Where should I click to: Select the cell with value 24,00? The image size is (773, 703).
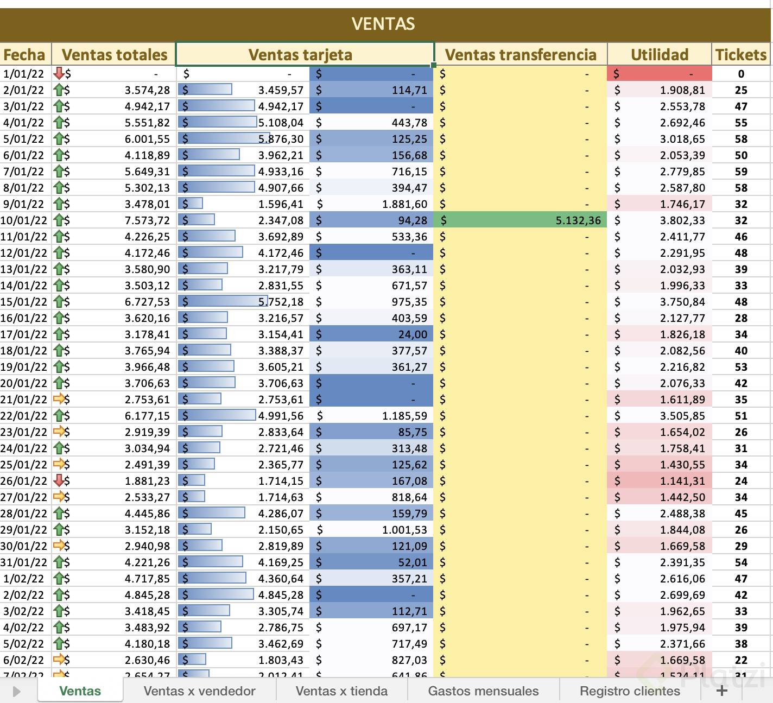click(372, 334)
